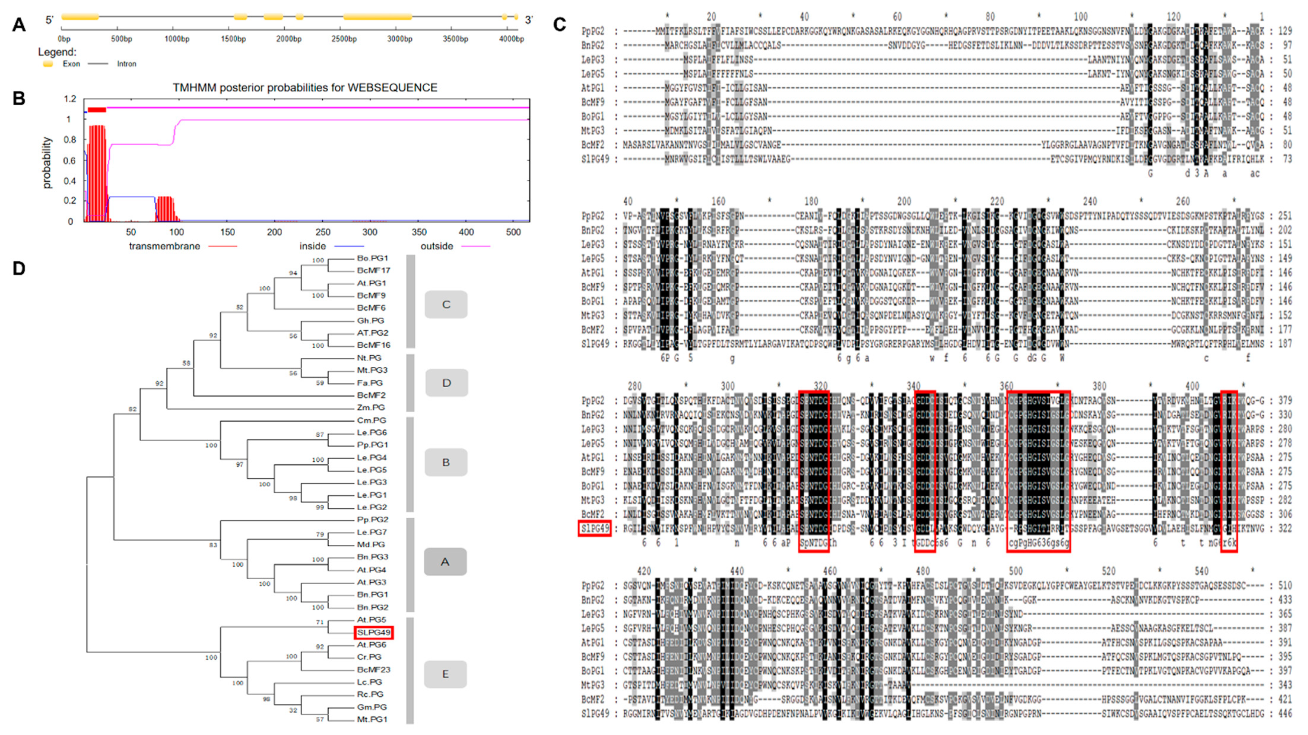The image size is (1308, 735).
Task: Click the Bo.PG1 leaf in tree
Action: [372, 258]
